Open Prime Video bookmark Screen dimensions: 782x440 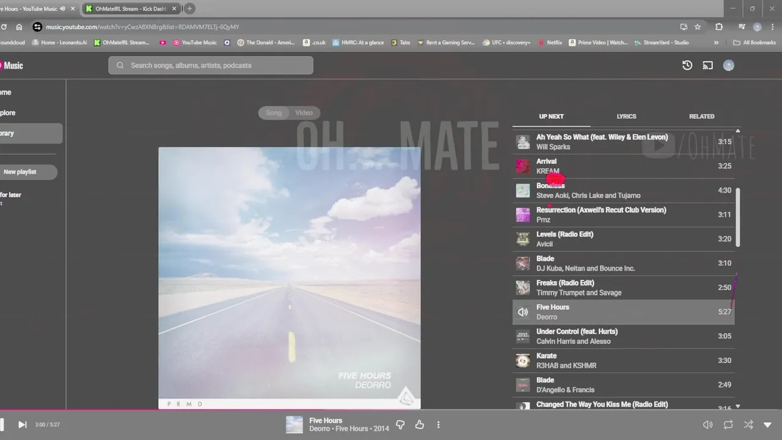tap(598, 43)
